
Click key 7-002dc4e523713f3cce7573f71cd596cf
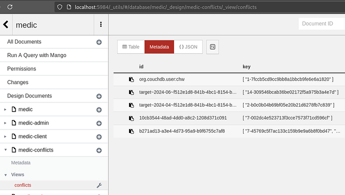[287, 117]
